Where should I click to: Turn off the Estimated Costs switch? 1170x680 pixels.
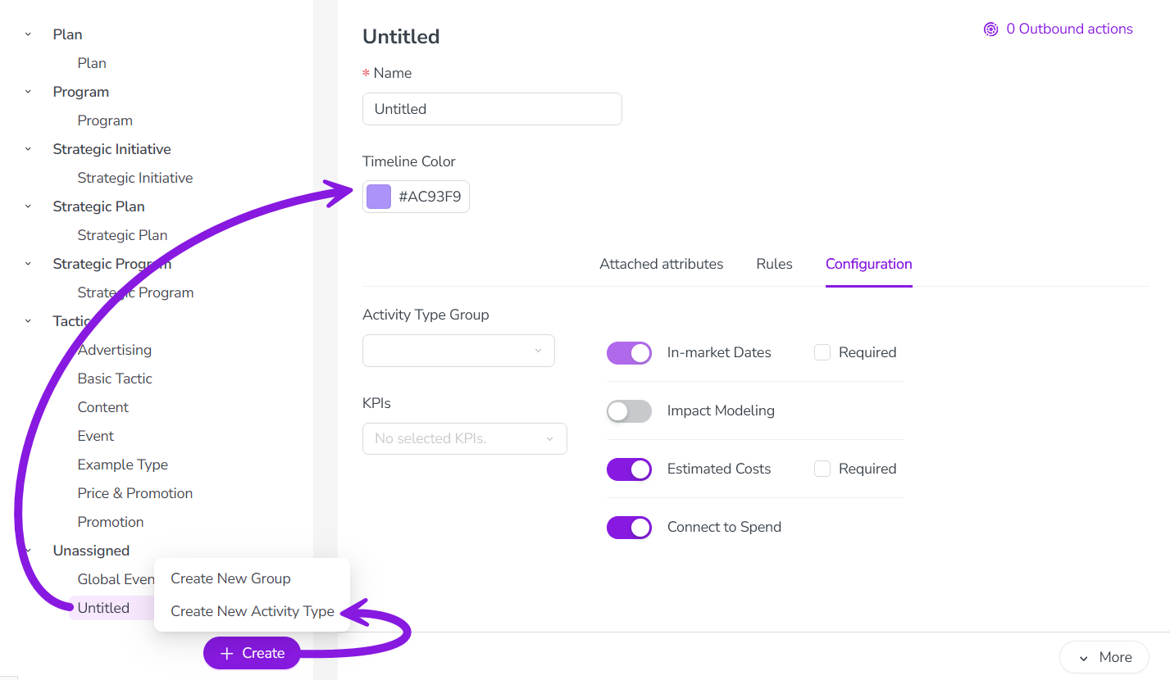(629, 469)
